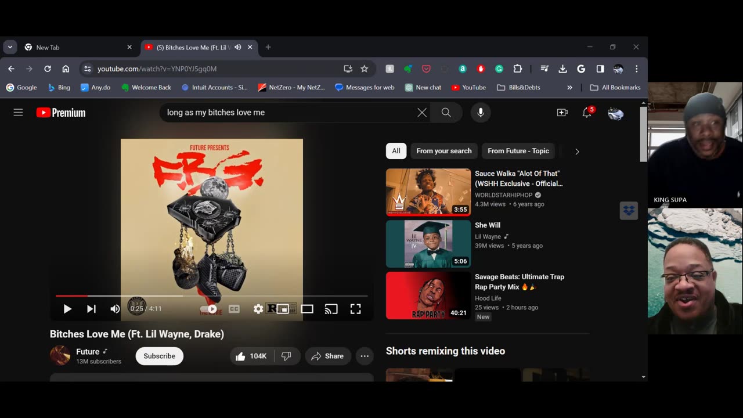Expand hidden bookmarks chevron
Viewport: 743px width, 418px height.
(x=569, y=88)
